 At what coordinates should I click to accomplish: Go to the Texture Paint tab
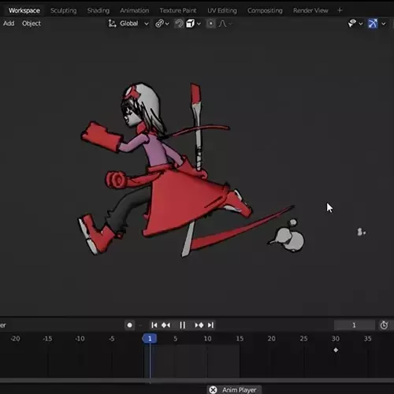(178, 10)
